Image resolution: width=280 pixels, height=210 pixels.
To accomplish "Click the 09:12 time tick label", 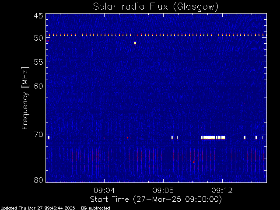I will point(222,190).
